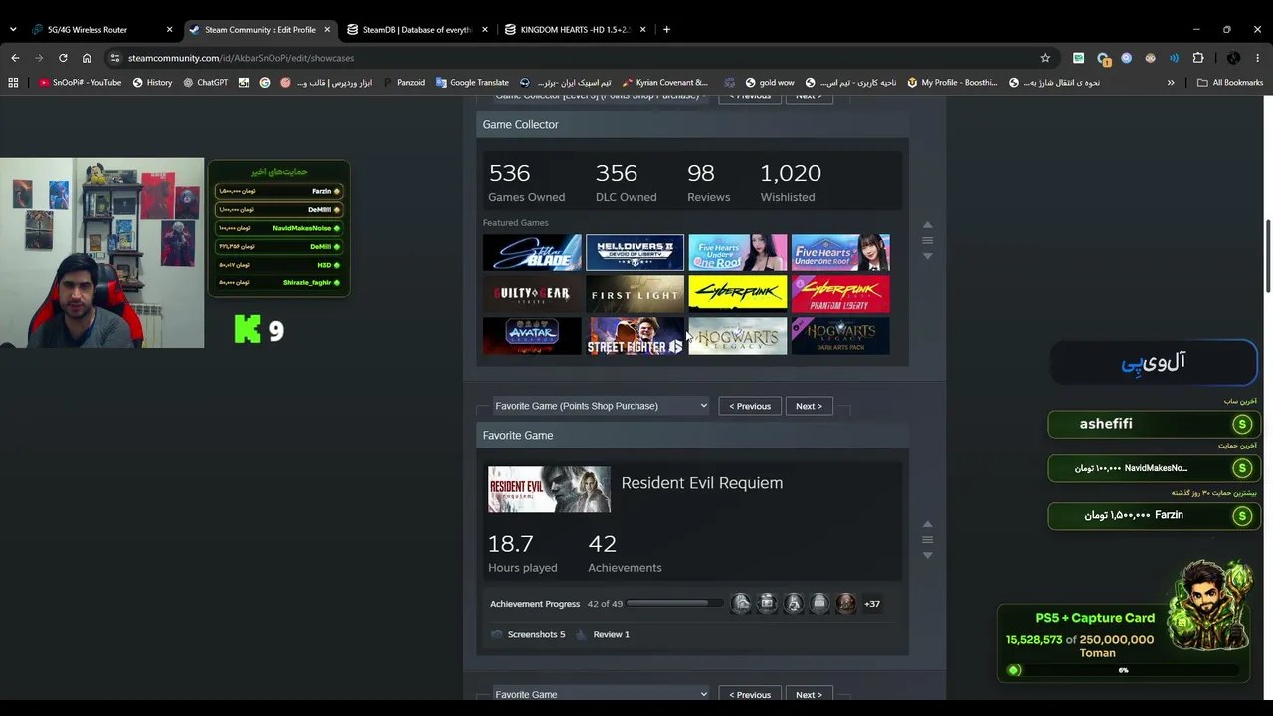Viewport: 1273px width, 716px height.
Task: Bookmark this page with the star icon
Action: click(1045, 58)
